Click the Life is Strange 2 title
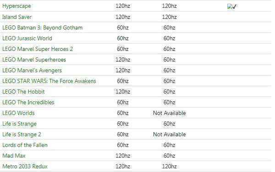 click(22, 134)
